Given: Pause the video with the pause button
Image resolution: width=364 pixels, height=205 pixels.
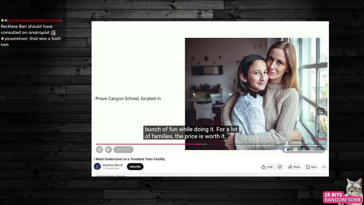Looking at the screenshot, I should click(x=99, y=149).
